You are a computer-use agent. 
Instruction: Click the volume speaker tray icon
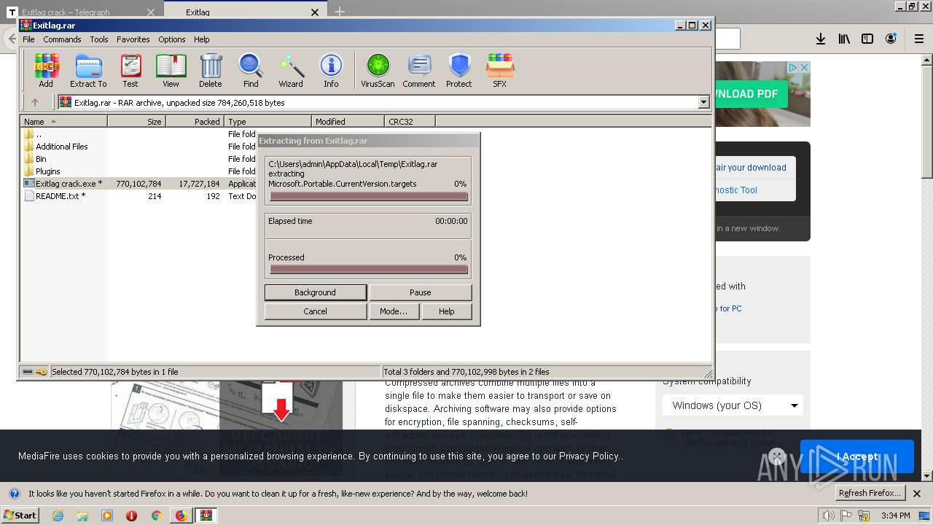828,516
